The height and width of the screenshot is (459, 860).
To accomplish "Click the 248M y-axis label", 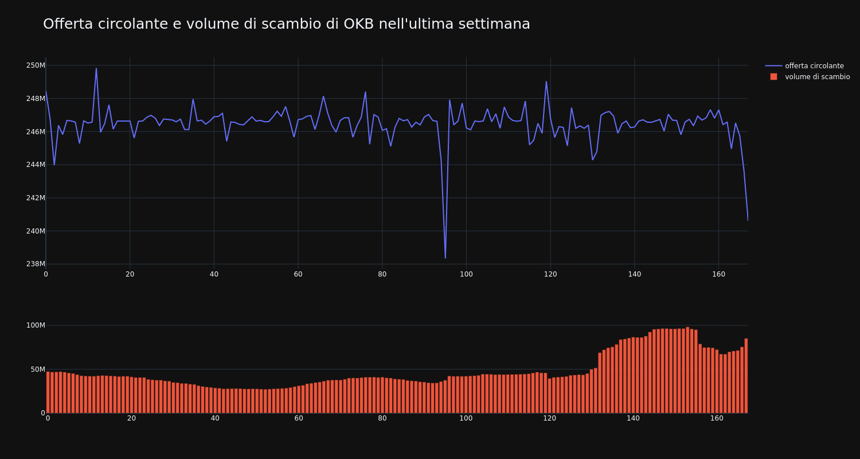I will pos(36,99).
